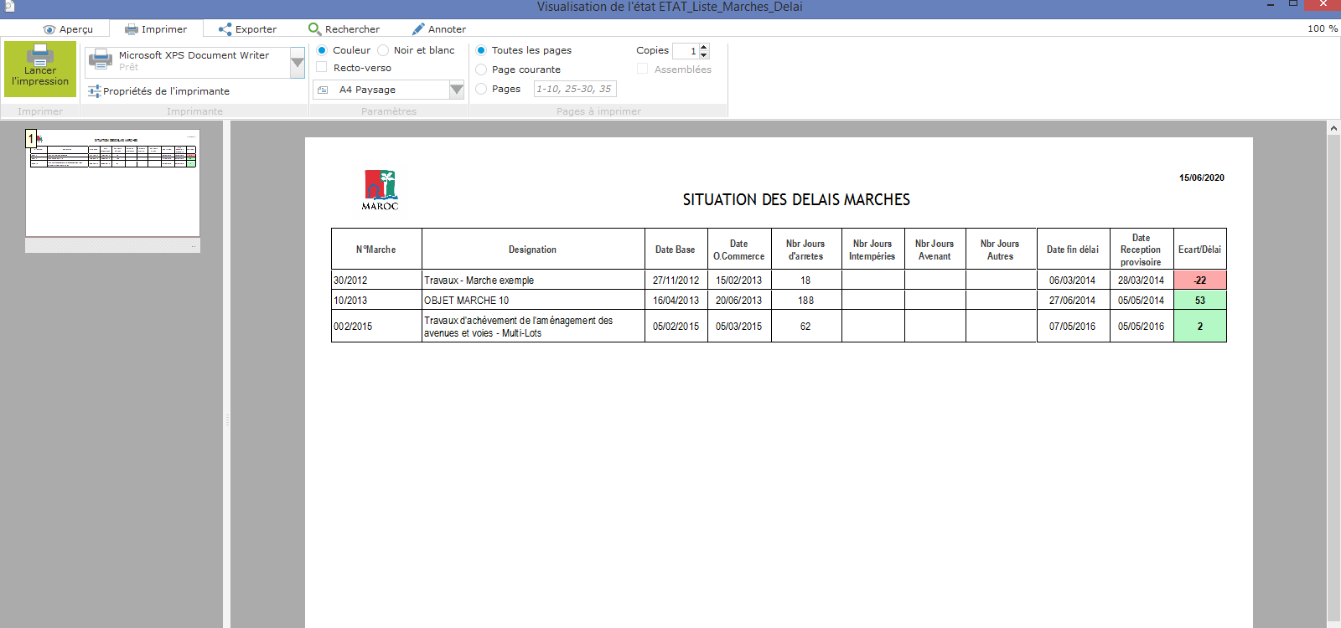
Task: Click the red -22 Ecart/Délai cell
Action: (1199, 281)
